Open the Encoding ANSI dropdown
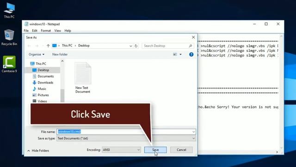Viewport: 296px width, 167px height. [121, 150]
